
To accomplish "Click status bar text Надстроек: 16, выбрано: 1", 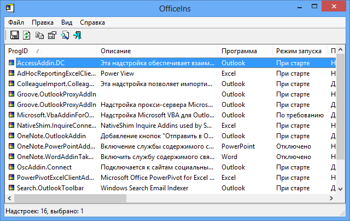I will pyautogui.click(x=44, y=211).
